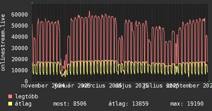Click the 'átlag: 13859' statistic
Image resolution: width=212 pixels, height=111 pixels.
coord(128,104)
